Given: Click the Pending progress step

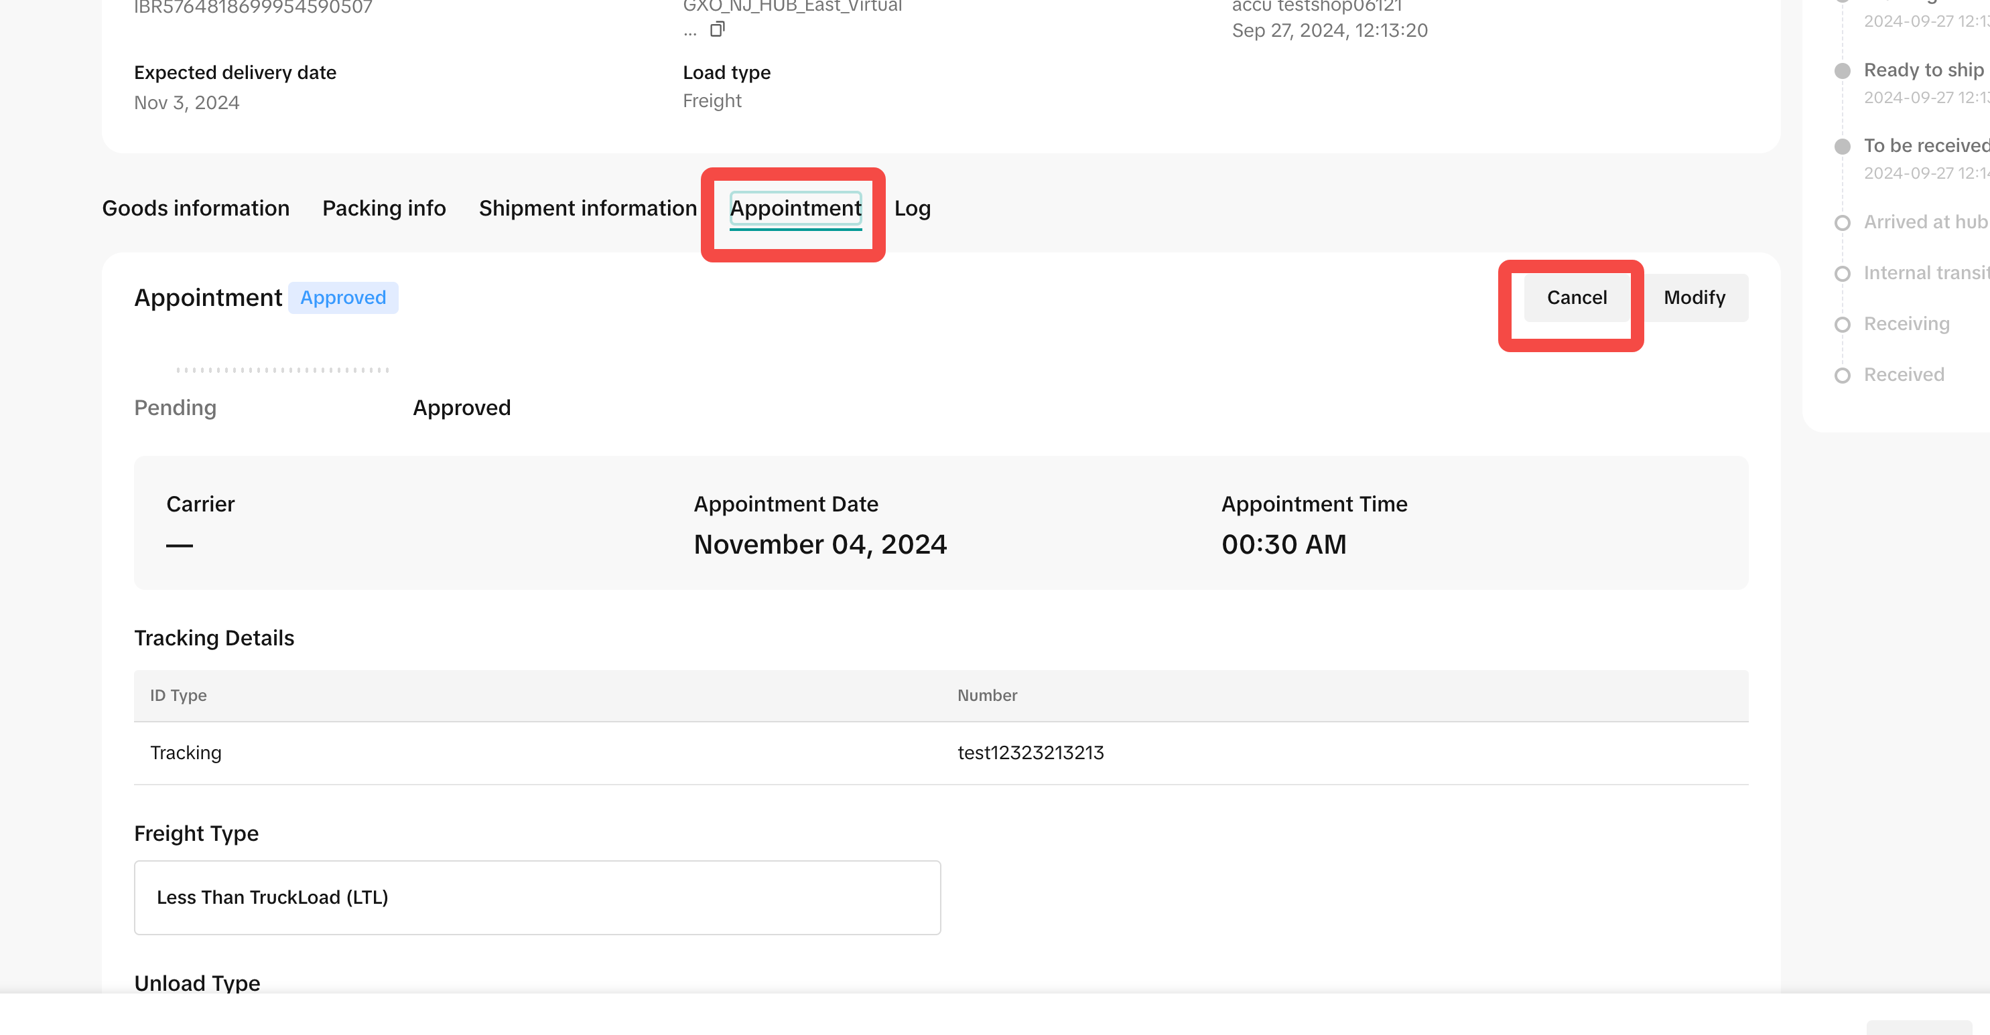Looking at the screenshot, I should click(x=176, y=408).
